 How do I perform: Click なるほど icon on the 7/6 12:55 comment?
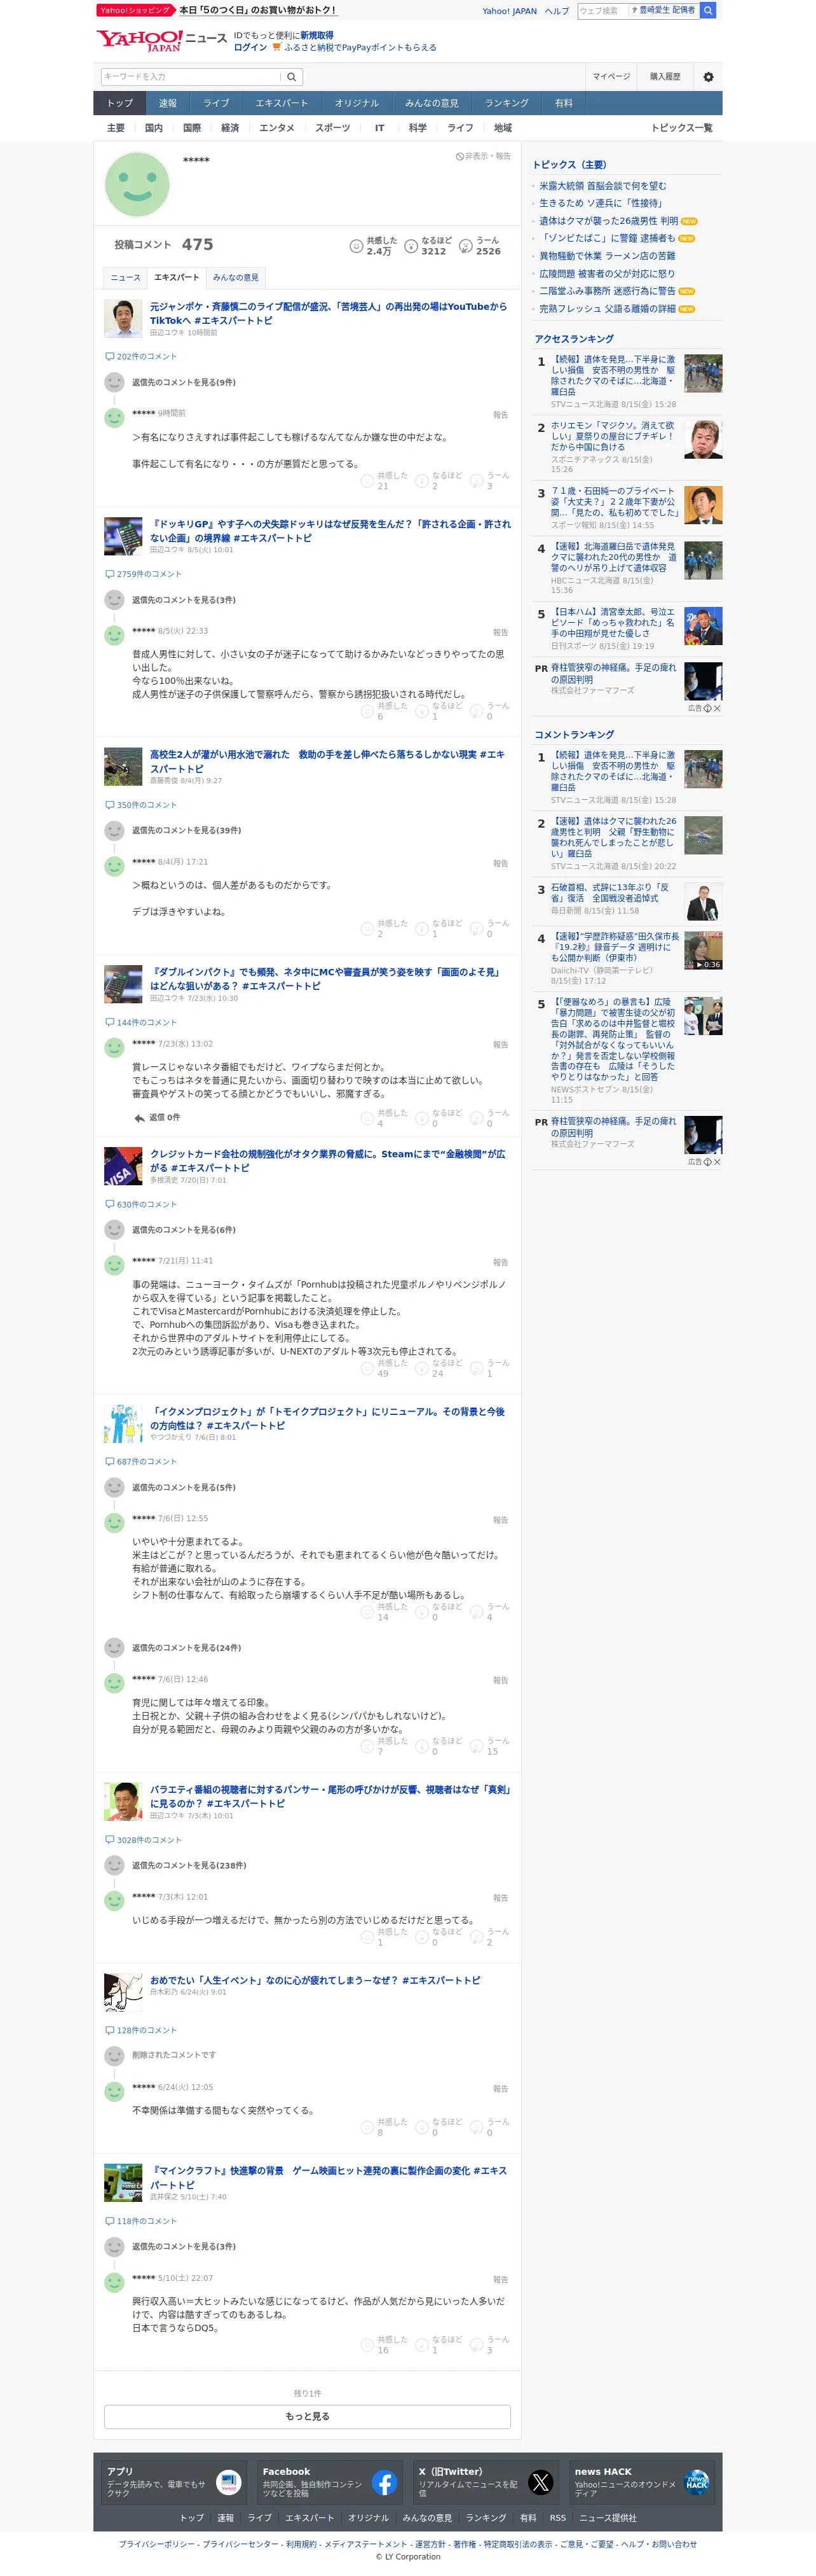pyautogui.click(x=421, y=1612)
